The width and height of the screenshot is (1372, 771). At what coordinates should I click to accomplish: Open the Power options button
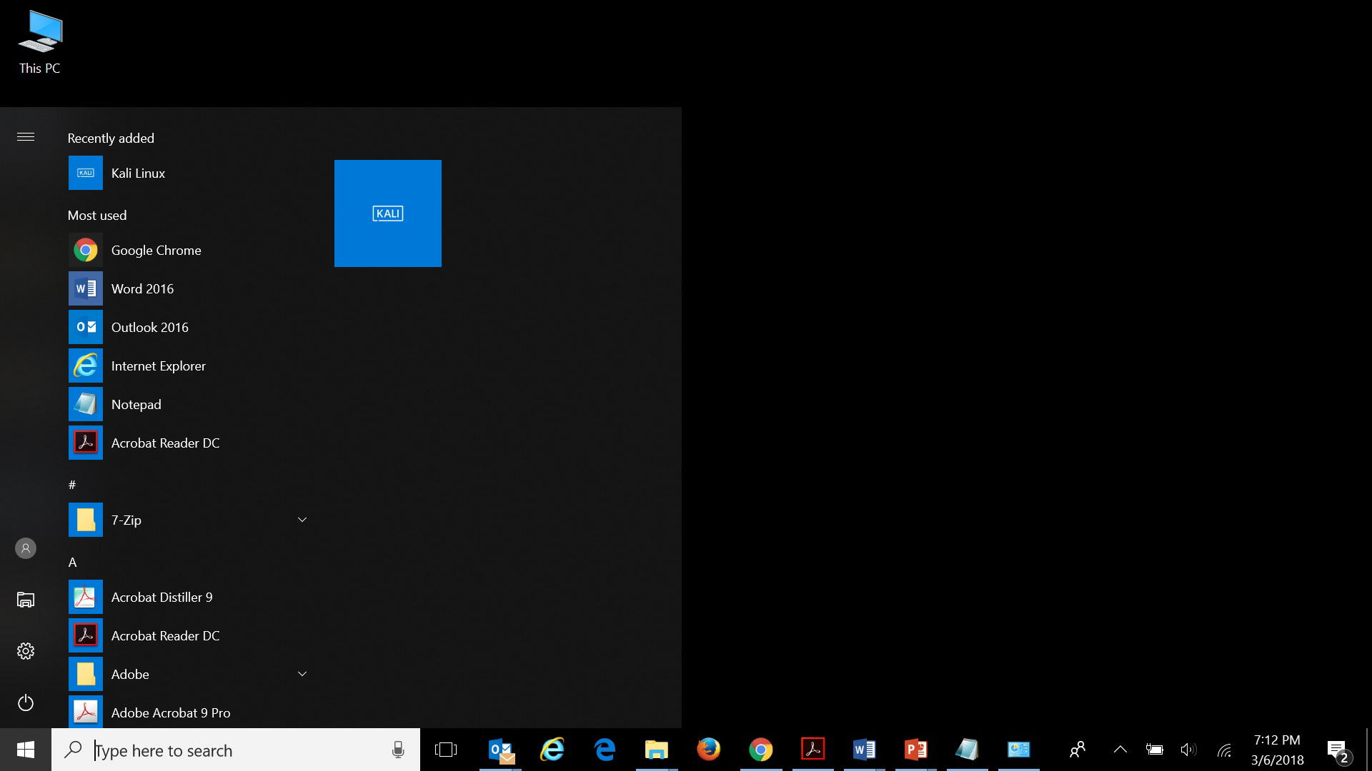coord(26,702)
